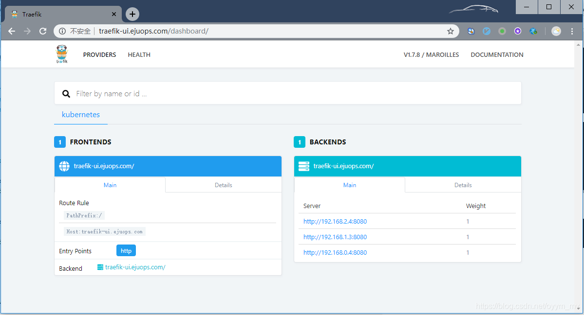This screenshot has height=315, width=584.
Task: Click the page scrollbar up arrow
Action: tap(579, 45)
